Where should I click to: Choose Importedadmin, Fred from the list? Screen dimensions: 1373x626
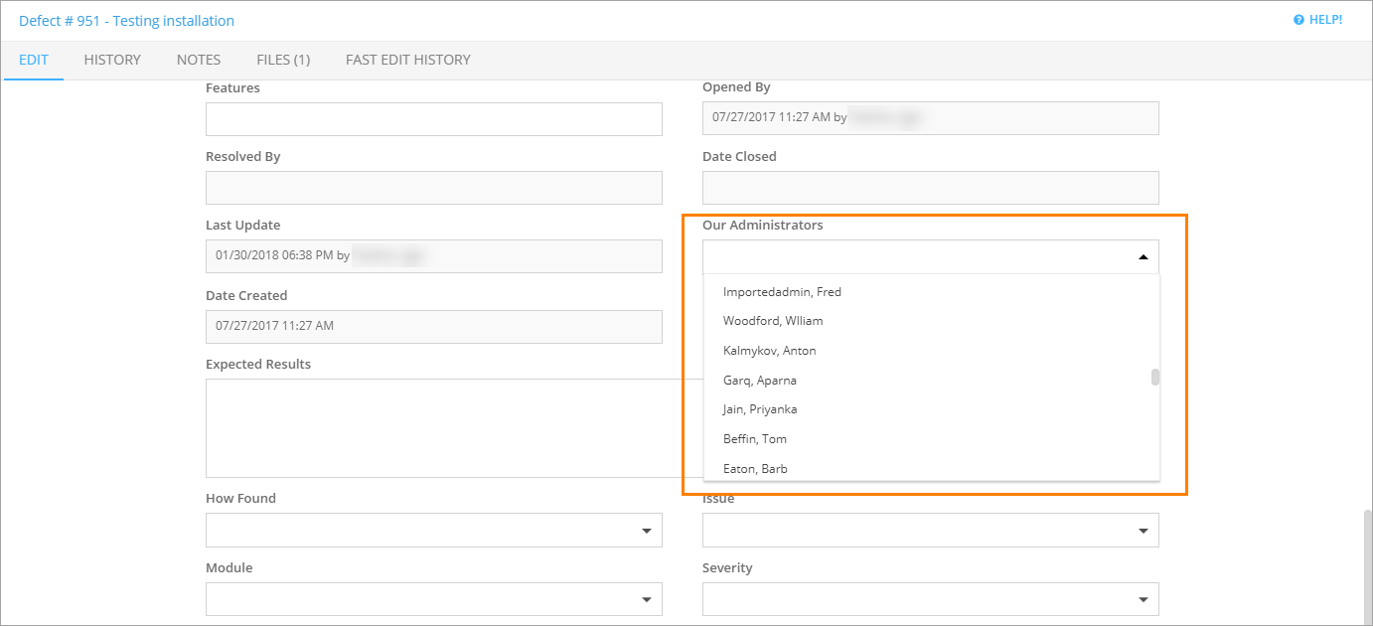(782, 292)
